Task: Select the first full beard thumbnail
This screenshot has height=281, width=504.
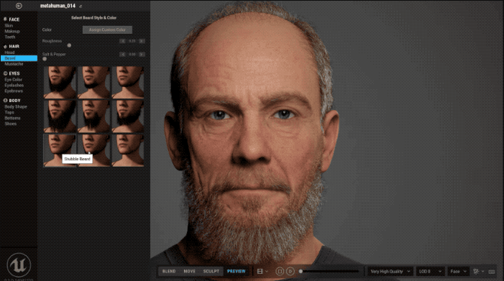Action: click(x=60, y=82)
